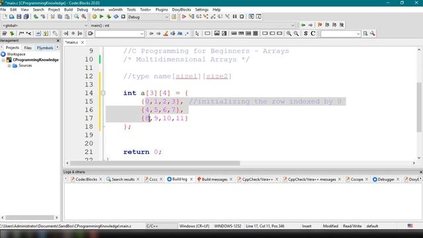Close the main.c editor tab

tap(83, 42)
